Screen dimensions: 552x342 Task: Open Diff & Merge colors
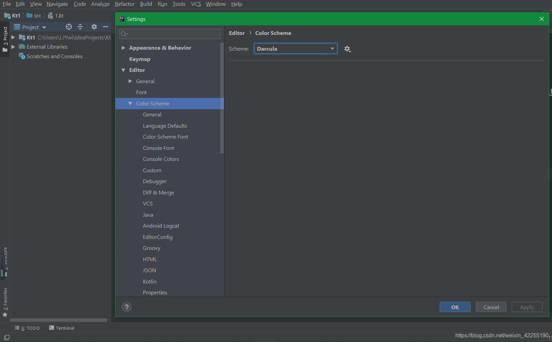(158, 193)
